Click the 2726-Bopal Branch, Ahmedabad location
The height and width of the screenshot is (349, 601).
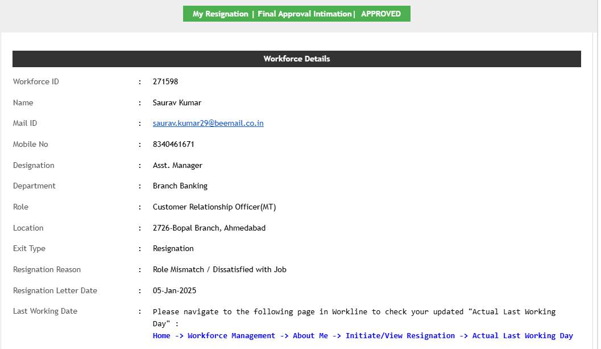coord(209,228)
